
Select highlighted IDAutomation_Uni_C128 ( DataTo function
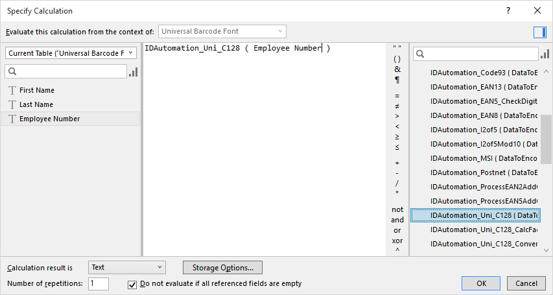tap(475, 215)
